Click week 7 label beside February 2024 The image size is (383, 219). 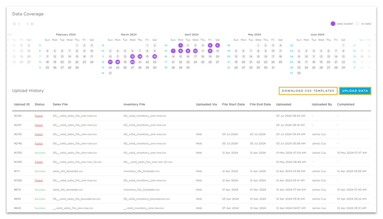click(x=40, y=57)
